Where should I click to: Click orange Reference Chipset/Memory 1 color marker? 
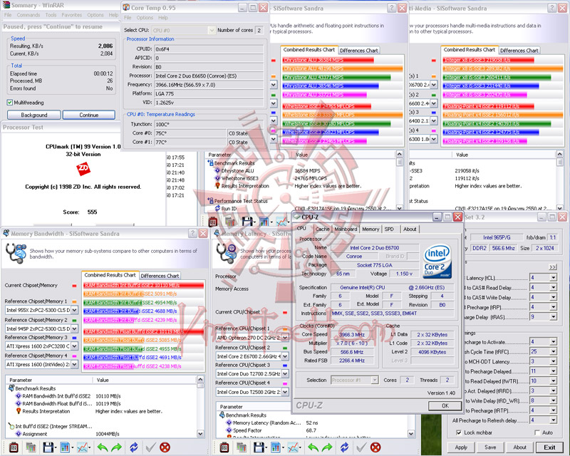(x=74, y=301)
